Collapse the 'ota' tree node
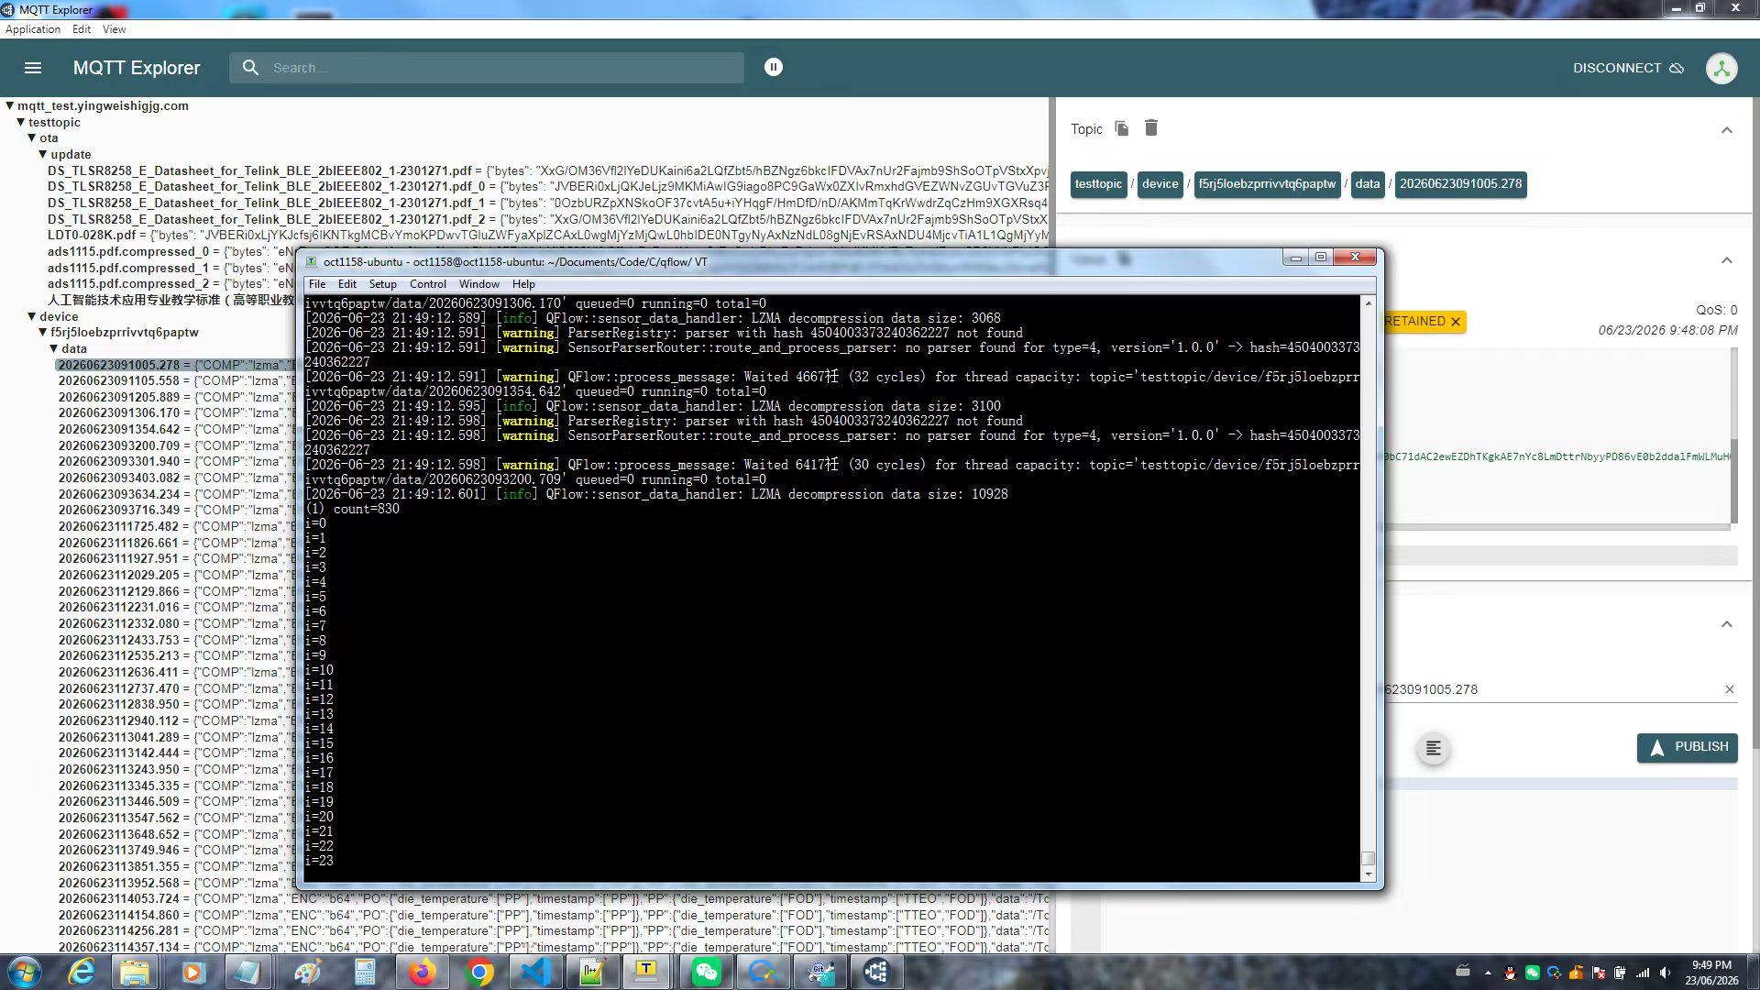The width and height of the screenshot is (1760, 990). 32,138
